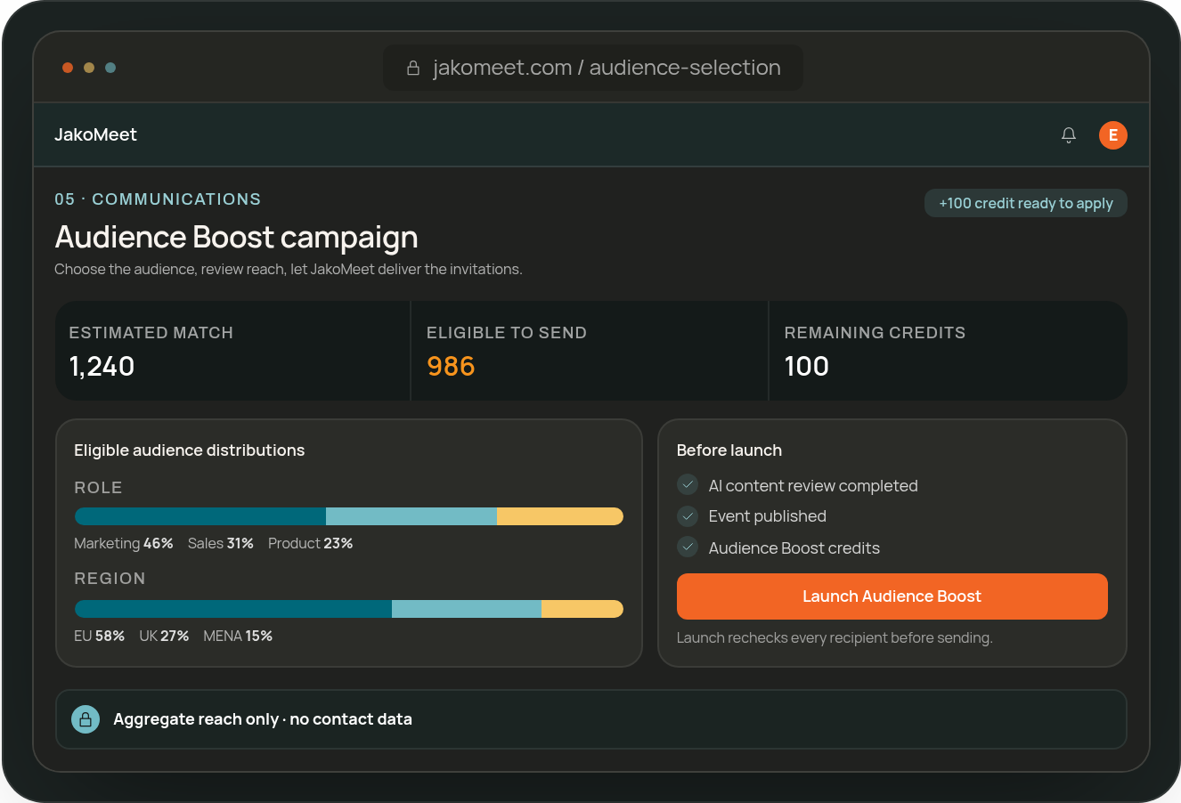Focus the jakomeet.com address bar

click(593, 69)
